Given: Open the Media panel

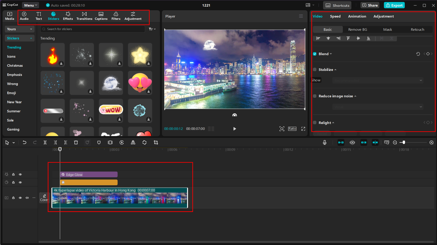Looking at the screenshot, I should point(10,16).
